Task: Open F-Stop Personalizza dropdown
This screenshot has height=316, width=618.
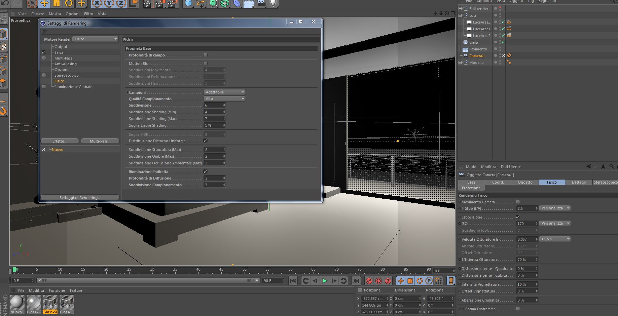Action: pyautogui.click(x=555, y=208)
